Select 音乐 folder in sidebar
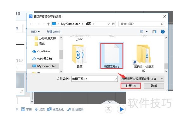This screenshot has height=126, width=189. (40, 44)
